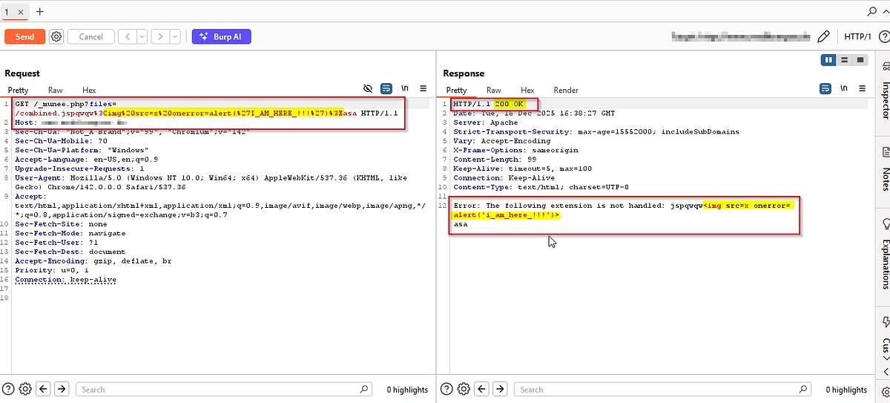Open the Request editor hamburger menu
The width and height of the screenshot is (890, 403).
click(x=423, y=89)
